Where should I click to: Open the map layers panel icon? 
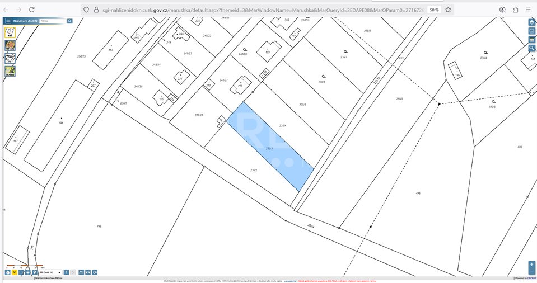(532, 22)
